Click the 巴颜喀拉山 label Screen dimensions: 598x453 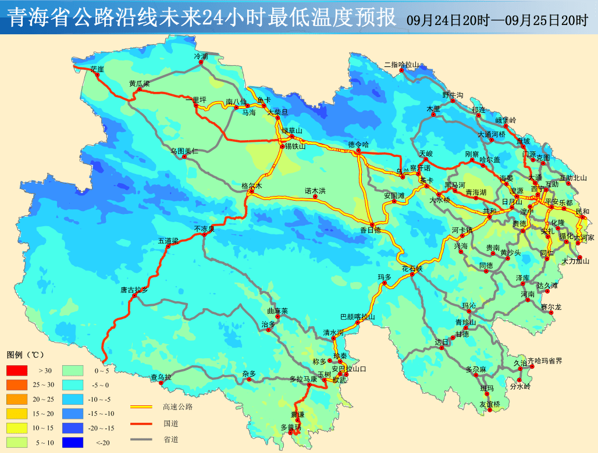click(x=358, y=317)
